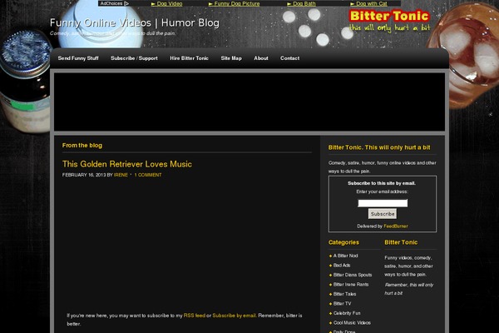This screenshot has width=499, height=333.
Task: Click the black banner ad area
Action: tap(249, 102)
